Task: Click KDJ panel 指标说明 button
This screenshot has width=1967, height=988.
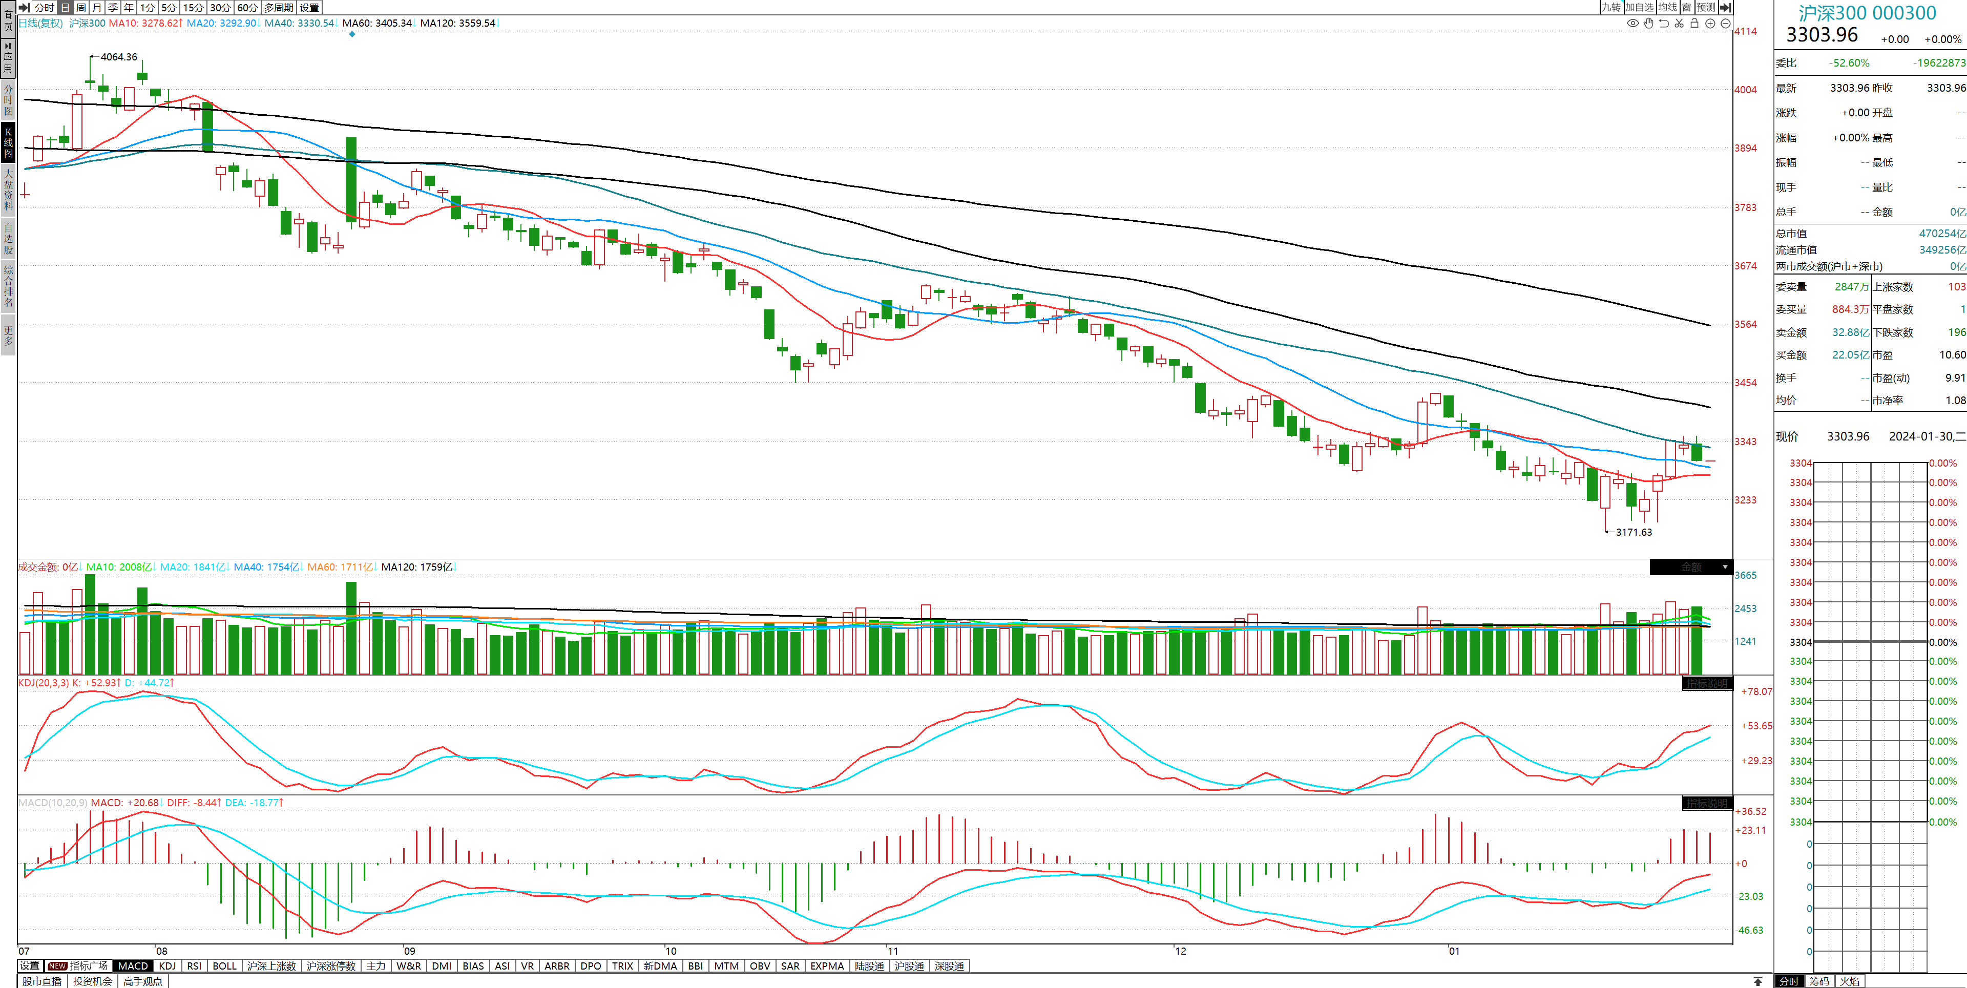Action: (x=1707, y=683)
